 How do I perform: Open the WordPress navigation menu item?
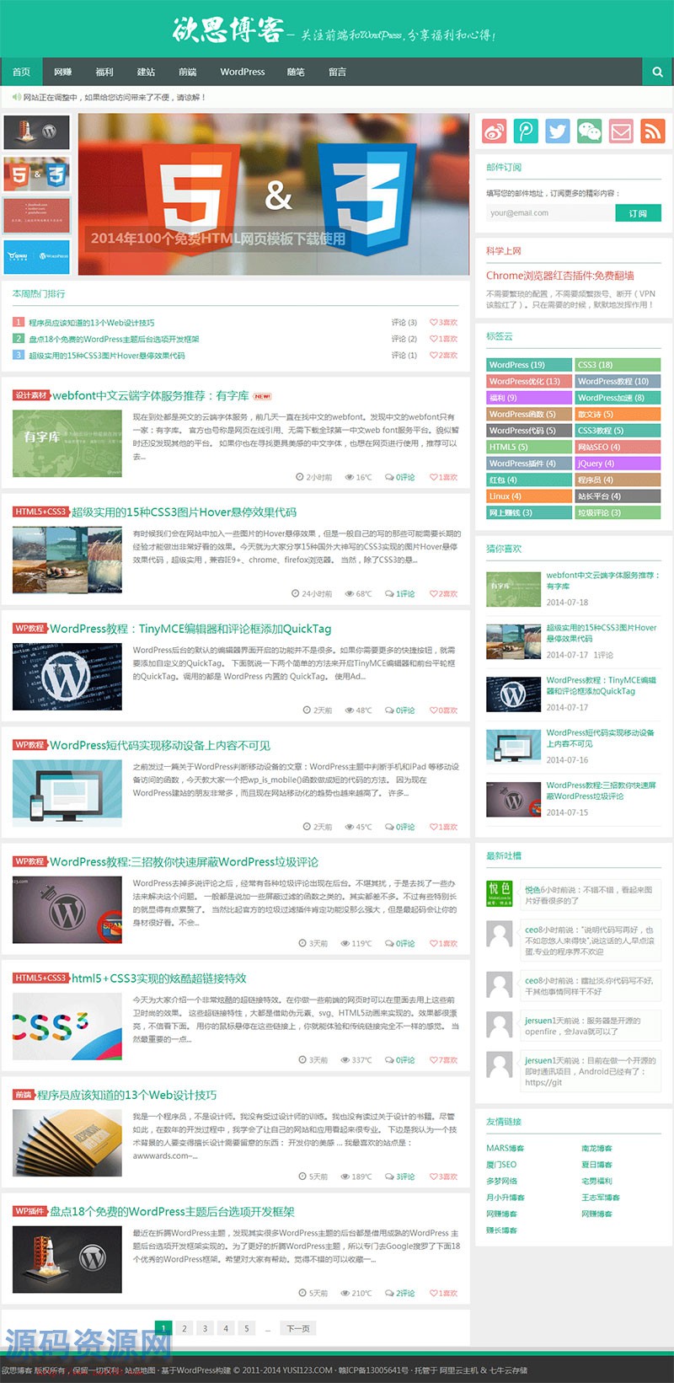click(243, 72)
